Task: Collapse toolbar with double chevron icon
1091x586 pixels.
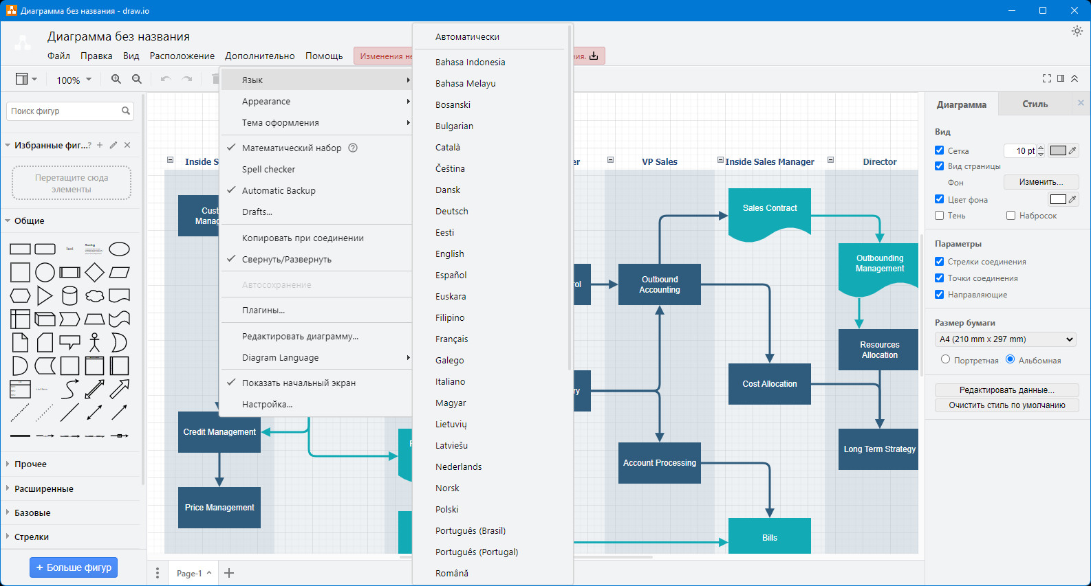Action: 1074,78
